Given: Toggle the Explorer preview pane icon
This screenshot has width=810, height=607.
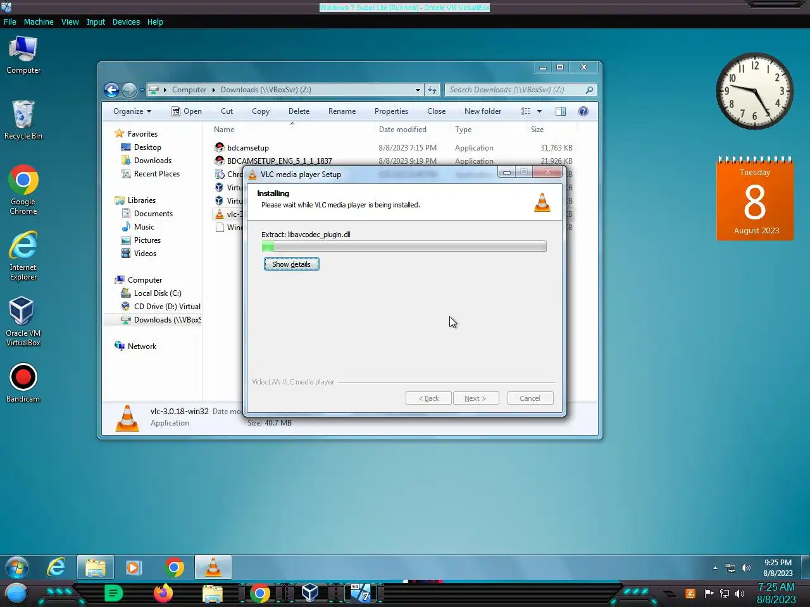Looking at the screenshot, I should pyautogui.click(x=561, y=111).
